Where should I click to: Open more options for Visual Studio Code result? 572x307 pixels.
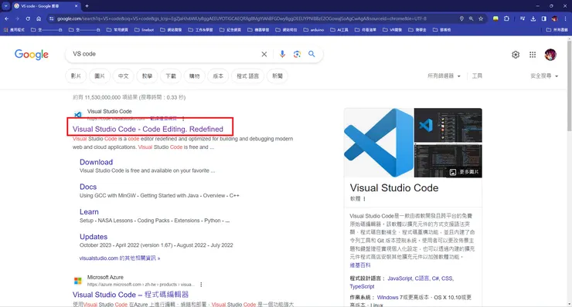pos(183,119)
